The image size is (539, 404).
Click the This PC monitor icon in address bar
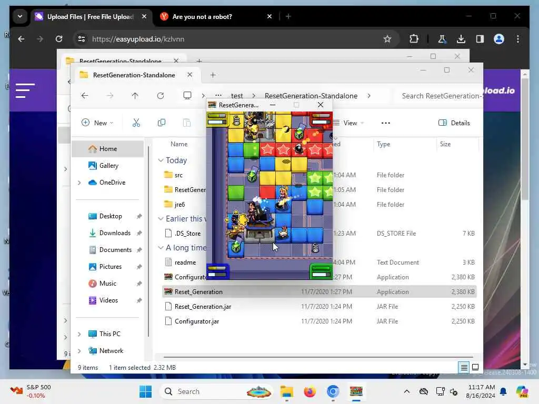(x=187, y=96)
